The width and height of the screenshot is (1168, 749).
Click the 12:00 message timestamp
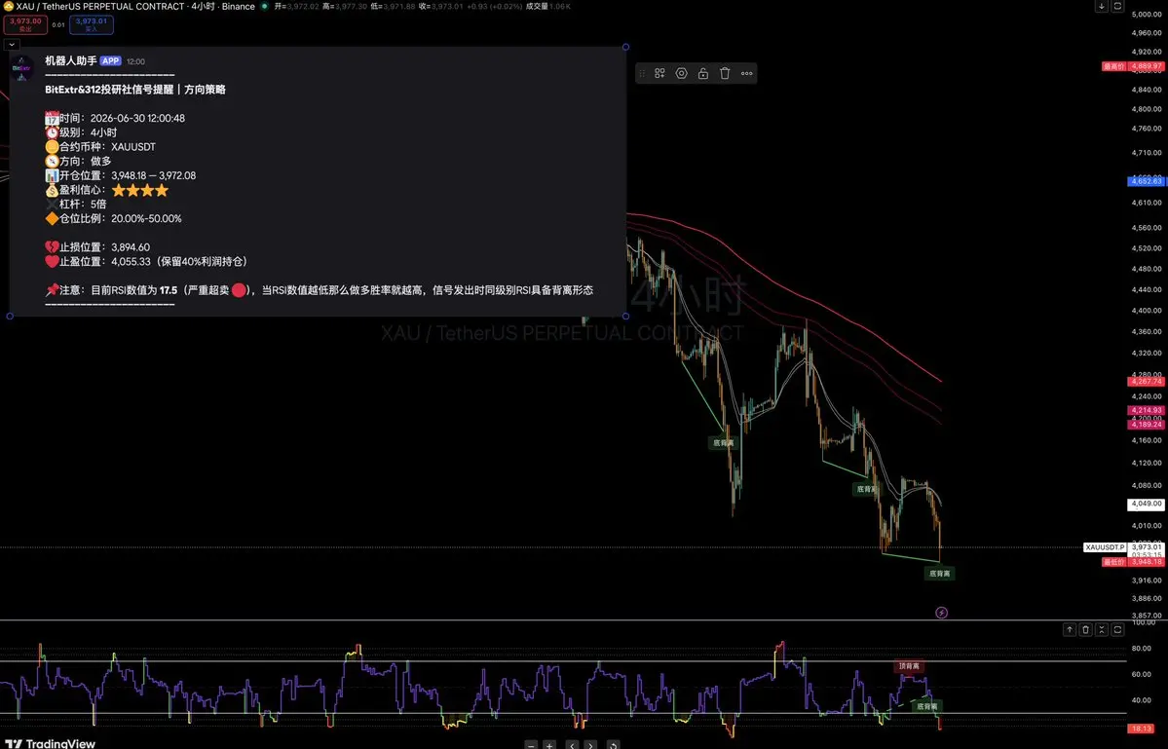(x=135, y=61)
